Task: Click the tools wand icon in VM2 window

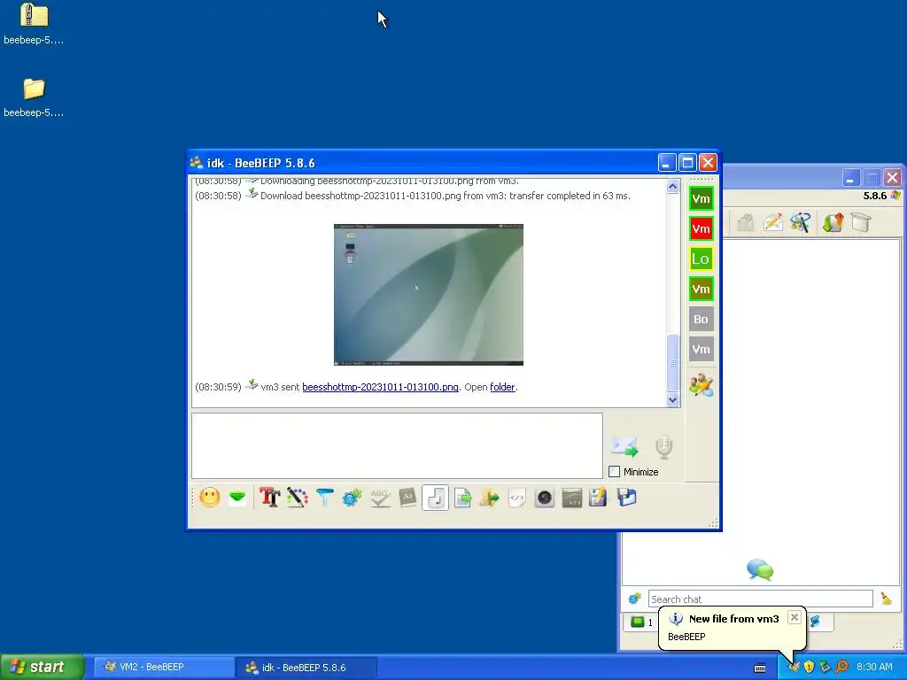Action: (x=801, y=222)
